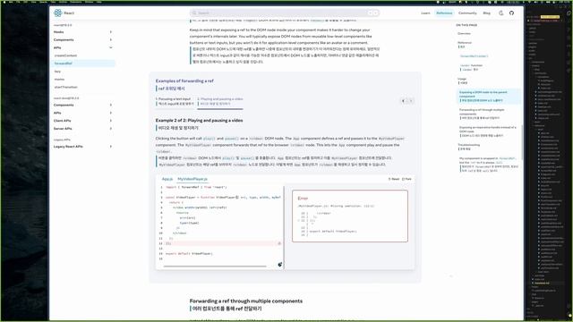Viewport: 573px width, 322px height.
Task: Open the Community nav item
Action: click(467, 13)
